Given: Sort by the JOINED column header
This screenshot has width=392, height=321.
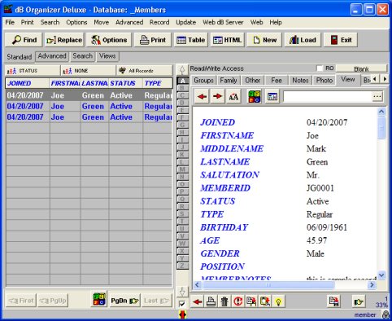Looking at the screenshot, I should point(27,83).
